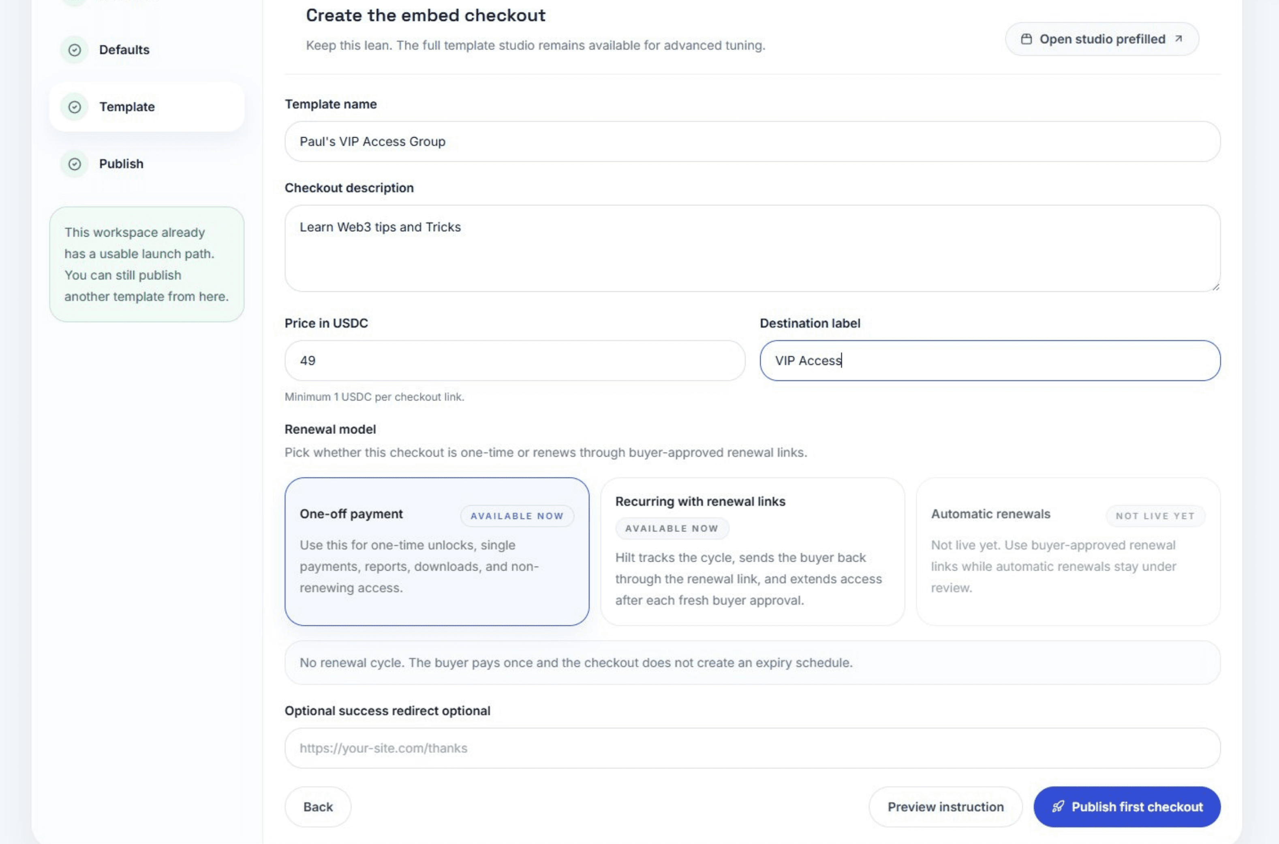
Task: Open the Defaults step in sidebar
Action: 146,50
